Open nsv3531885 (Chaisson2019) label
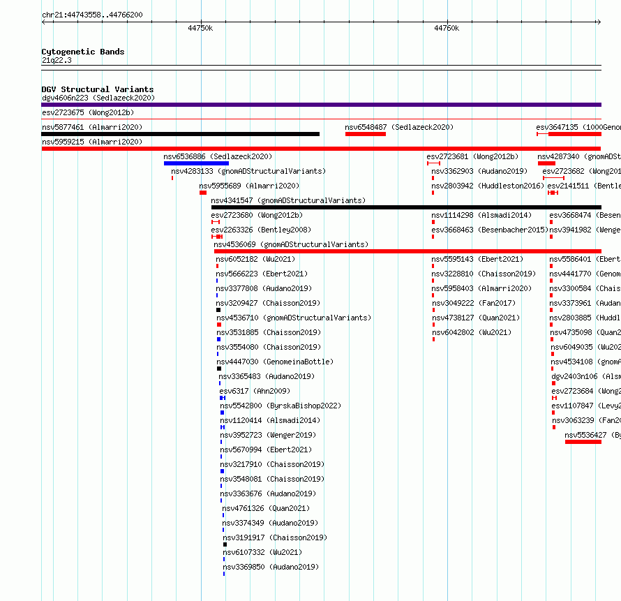 pyautogui.click(x=269, y=332)
